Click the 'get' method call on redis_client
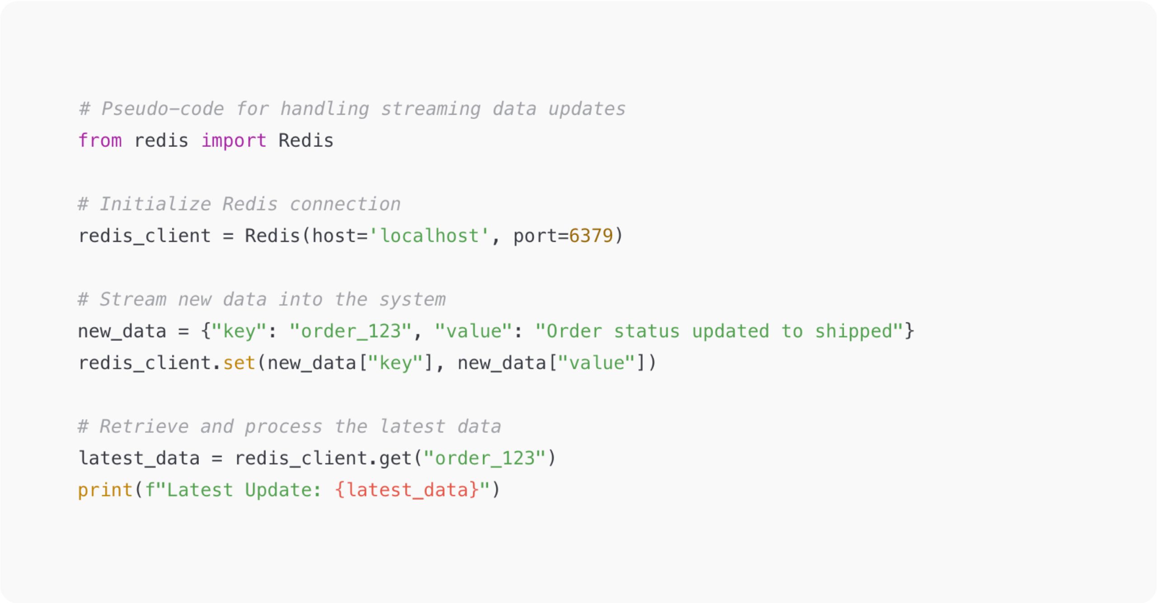1157x603 pixels. (x=395, y=458)
